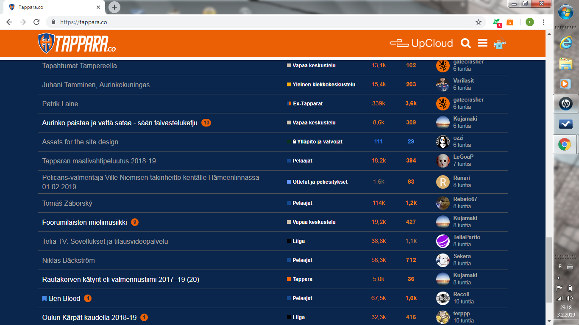Open Internet Explorer from the Windows taskbar
The height and width of the screenshot is (325, 579).
[565, 42]
